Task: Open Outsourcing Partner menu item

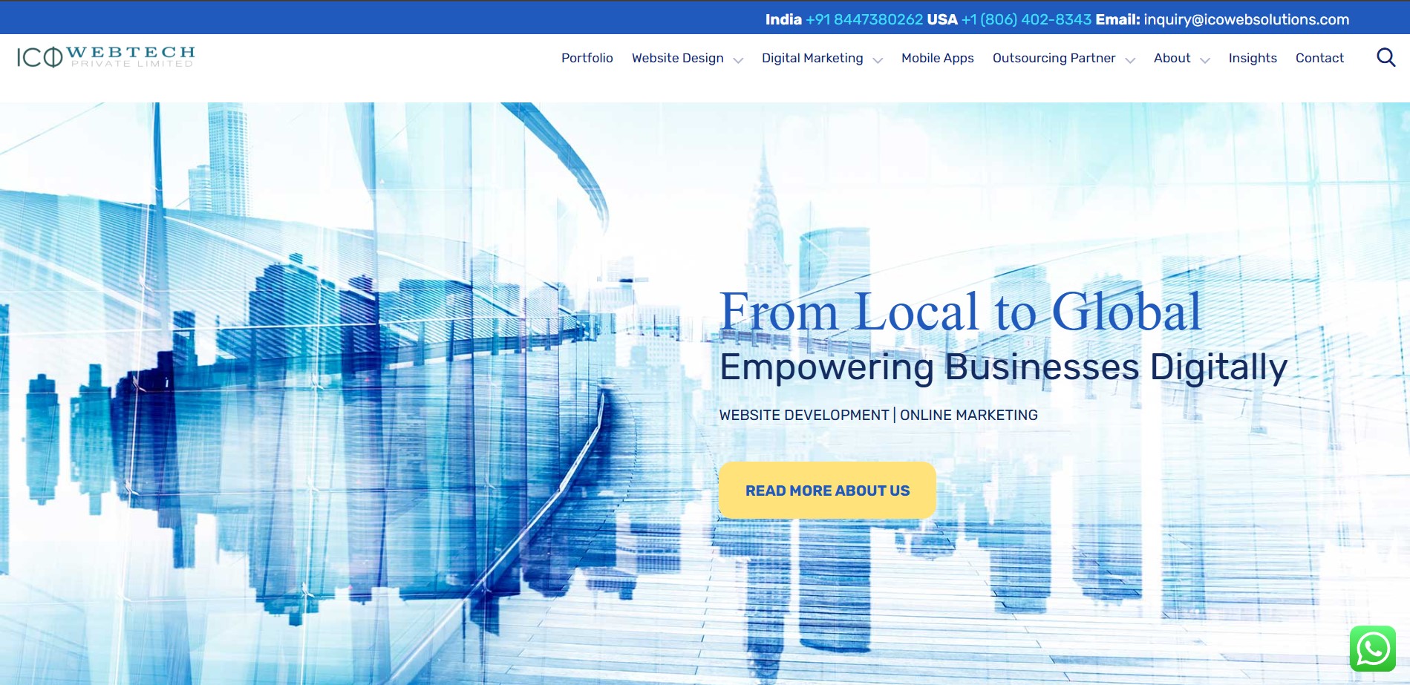Action: (x=1054, y=58)
